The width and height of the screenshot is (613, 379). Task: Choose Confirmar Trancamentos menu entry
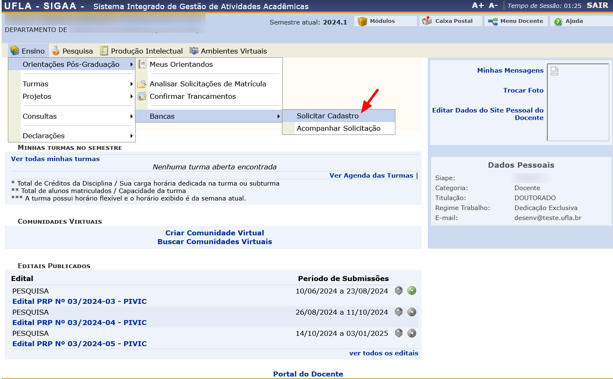coord(209,96)
